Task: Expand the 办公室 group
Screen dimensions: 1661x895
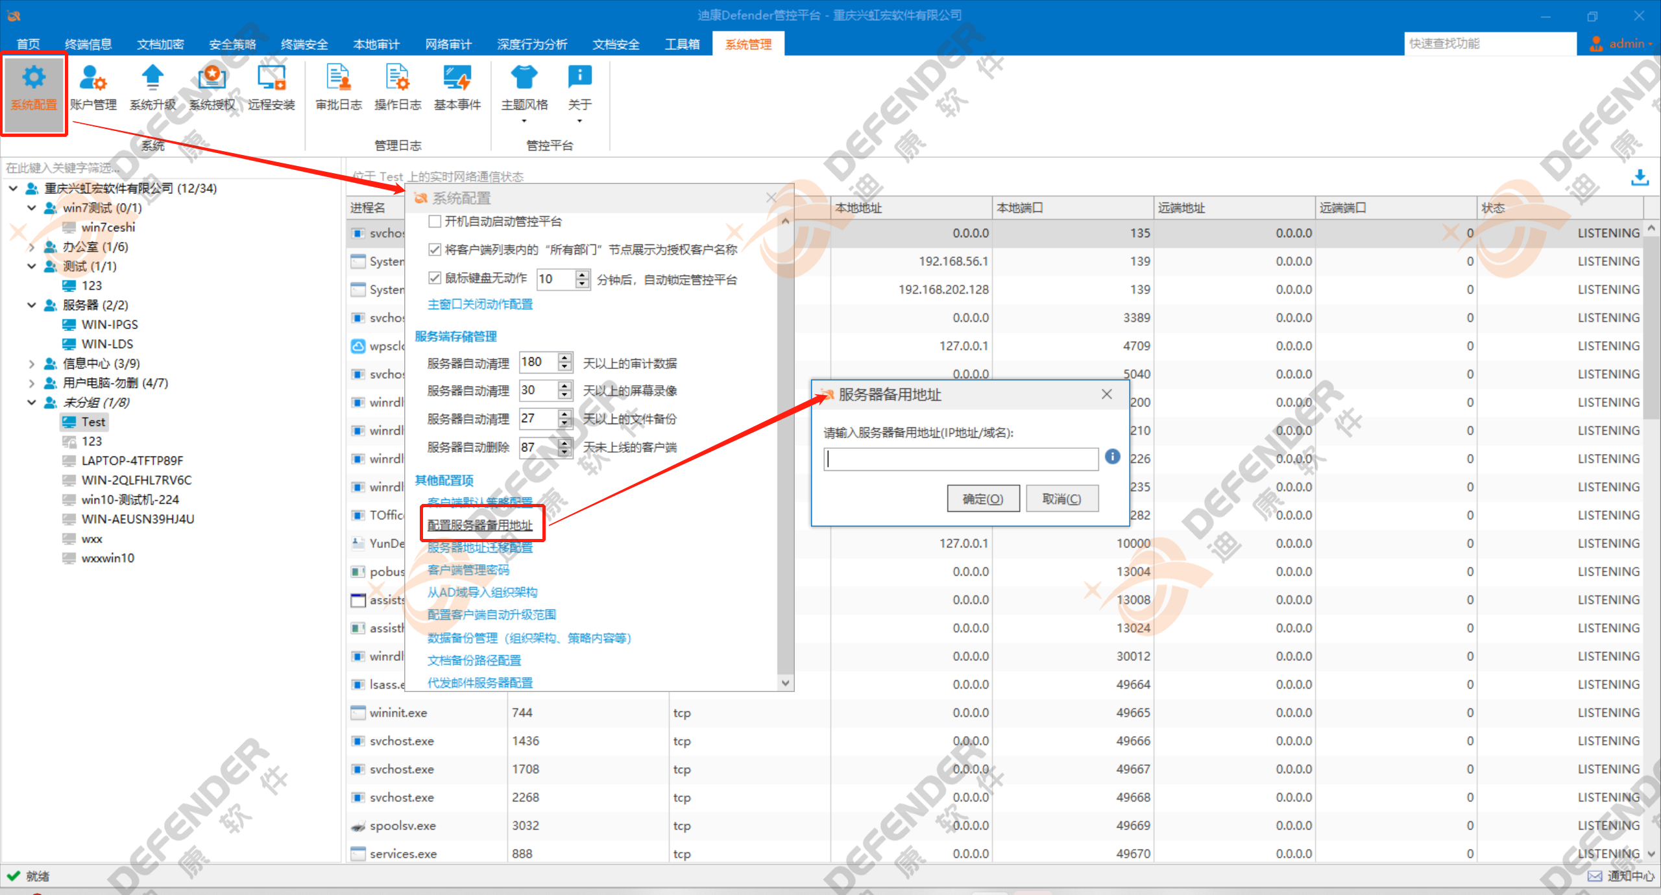Action: 31,246
